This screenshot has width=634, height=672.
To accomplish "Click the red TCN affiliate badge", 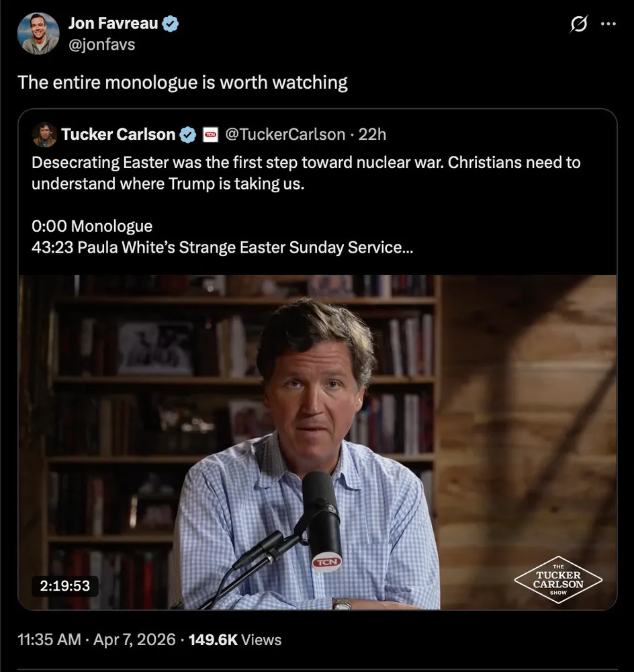I will point(210,134).
